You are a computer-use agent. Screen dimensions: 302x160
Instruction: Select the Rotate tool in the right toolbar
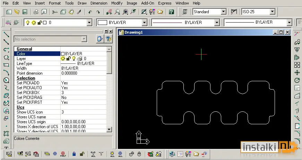(297, 80)
